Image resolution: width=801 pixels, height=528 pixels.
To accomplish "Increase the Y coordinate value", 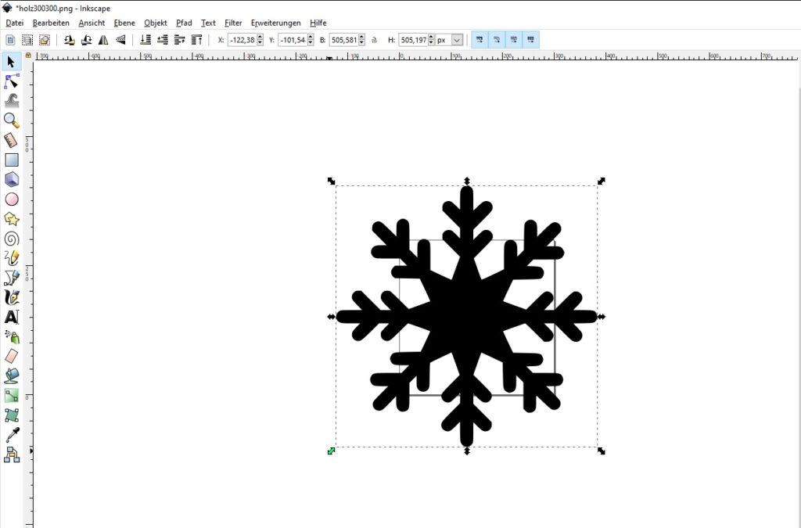I will click(311, 37).
